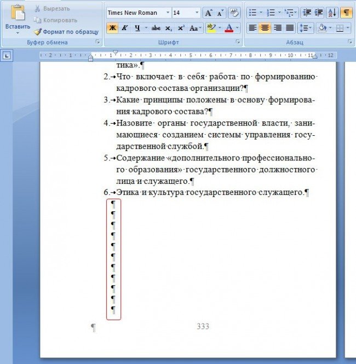Center align the paragraph text

pyautogui.click(x=265, y=28)
